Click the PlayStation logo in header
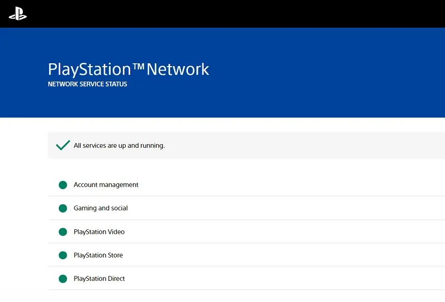The image size is (445, 302). click(x=18, y=13)
